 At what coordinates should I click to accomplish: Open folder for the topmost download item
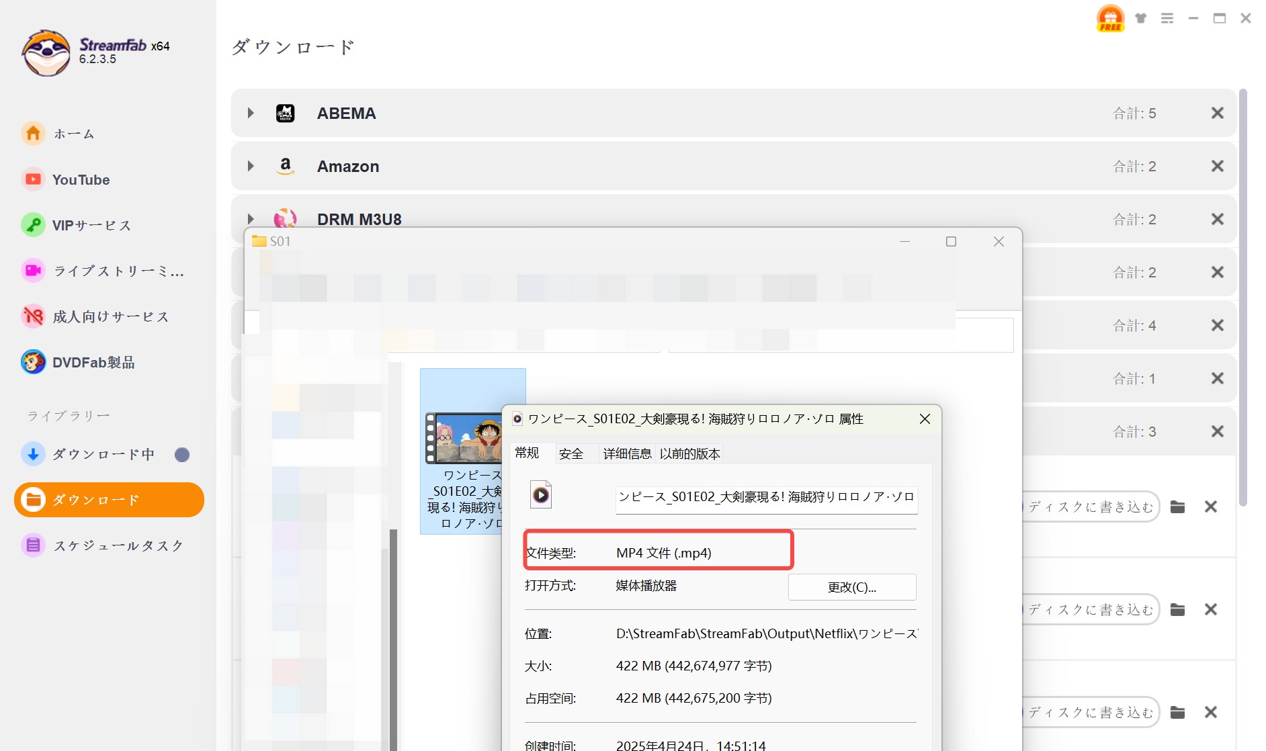click(x=1177, y=506)
